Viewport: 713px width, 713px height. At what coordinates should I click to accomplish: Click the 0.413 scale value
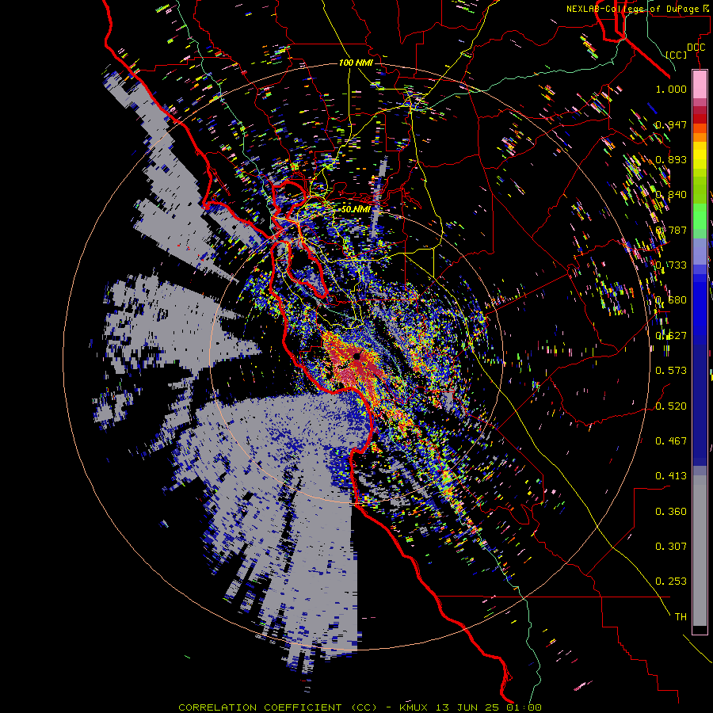click(x=671, y=476)
